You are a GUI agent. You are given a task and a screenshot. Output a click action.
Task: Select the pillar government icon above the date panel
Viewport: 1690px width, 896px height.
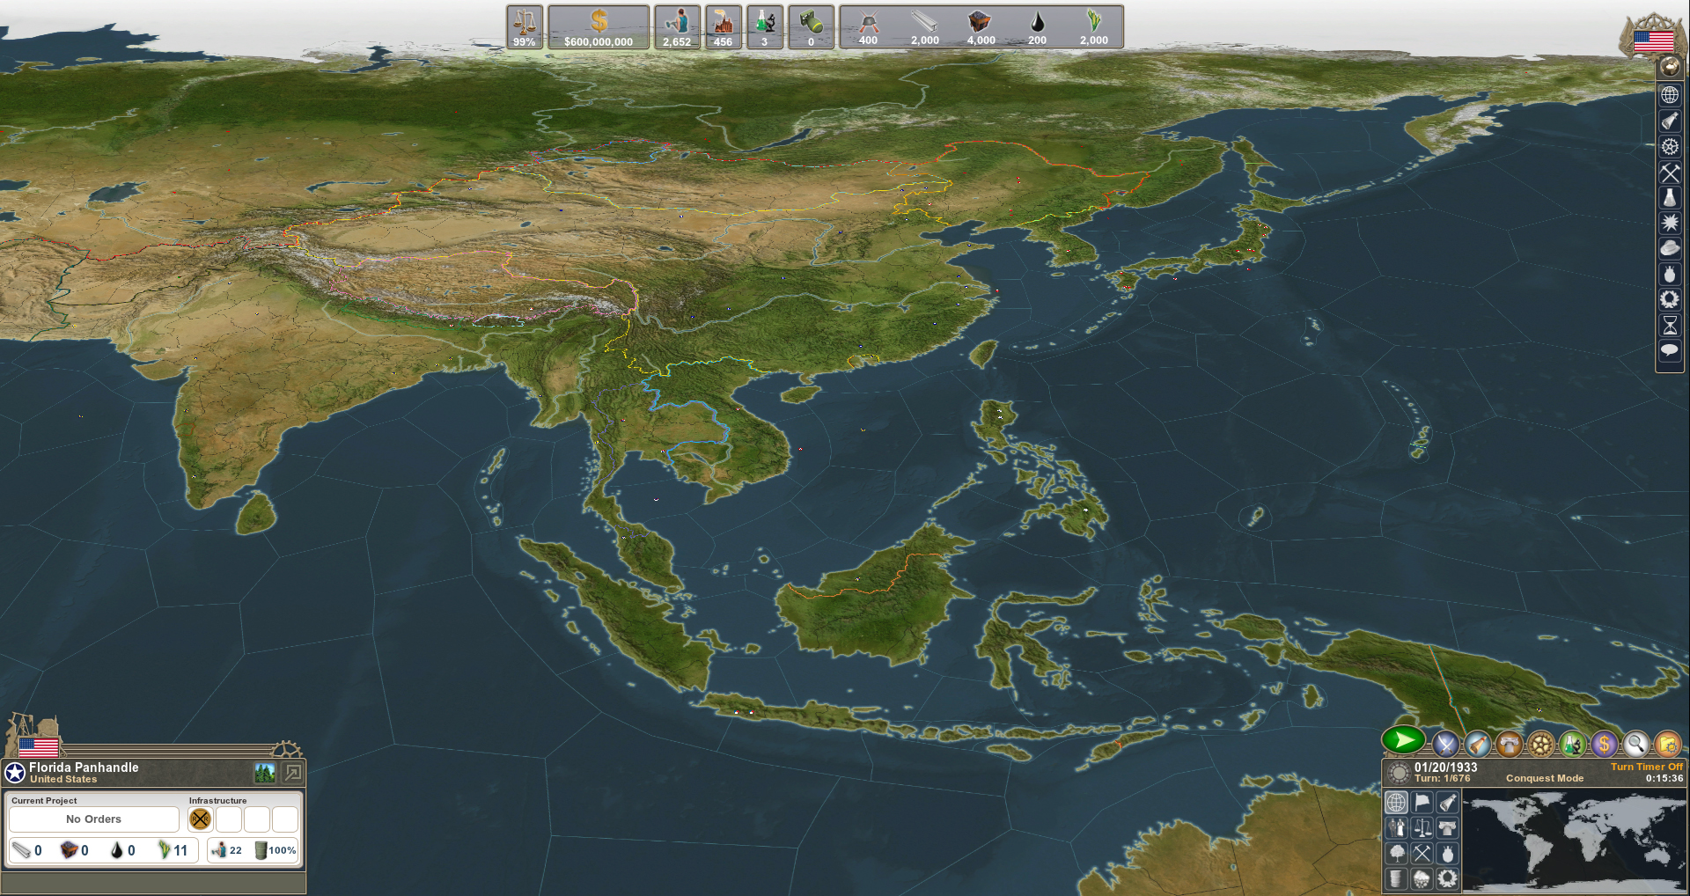click(1510, 744)
